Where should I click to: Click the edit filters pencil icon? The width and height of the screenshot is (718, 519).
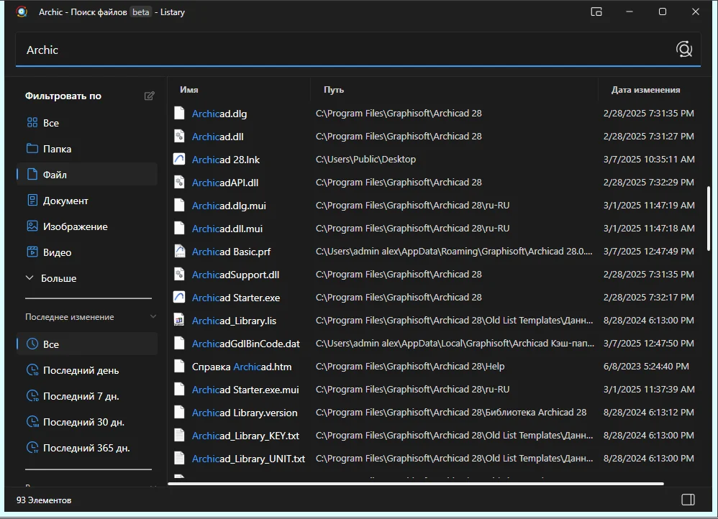[x=150, y=96]
